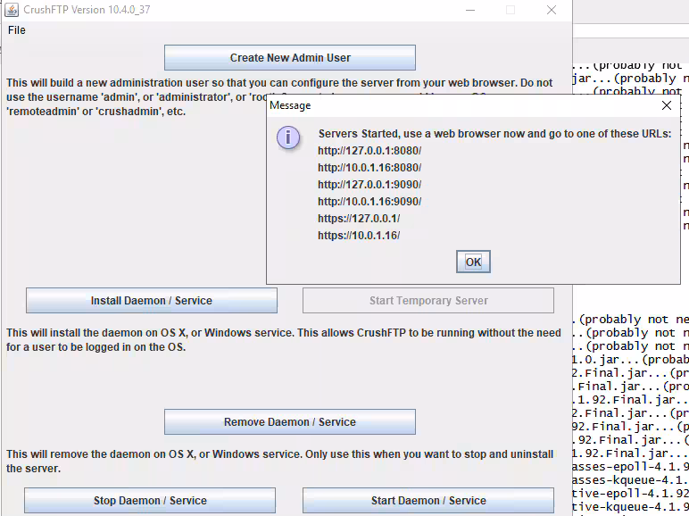The height and width of the screenshot is (516, 689).
Task: Minimize the CrushFTP window
Action: (469, 10)
